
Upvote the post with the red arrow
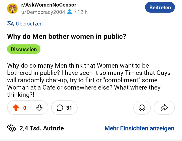[16, 108]
